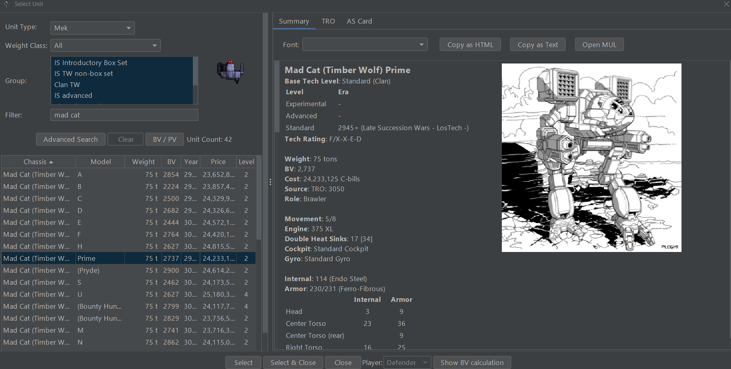Select the Mad Cat (Pryde) row
The image size is (731, 369).
tap(88, 270)
